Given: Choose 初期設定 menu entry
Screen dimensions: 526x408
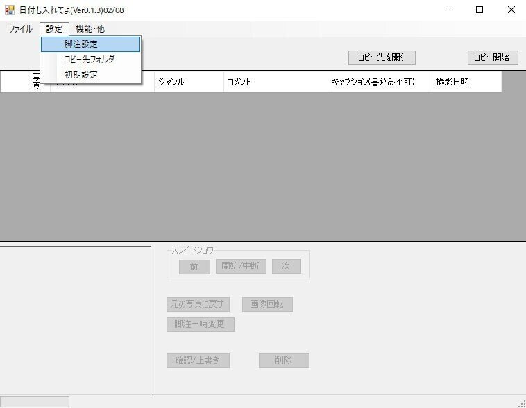Looking at the screenshot, I should pos(91,74).
